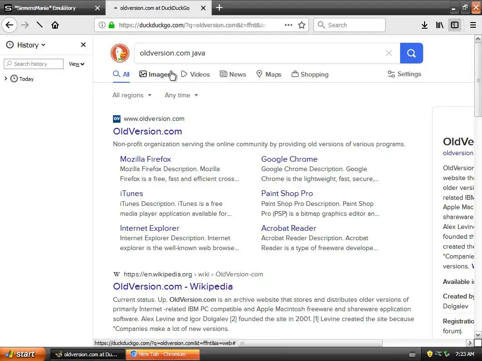482x361 pixels.
Task: Open the Paint Shop Pro sitelink
Action: 287,193
